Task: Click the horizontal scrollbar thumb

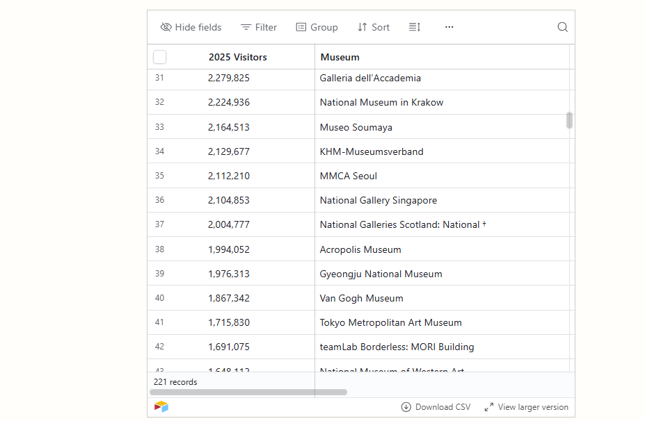Action: coord(248,392)
